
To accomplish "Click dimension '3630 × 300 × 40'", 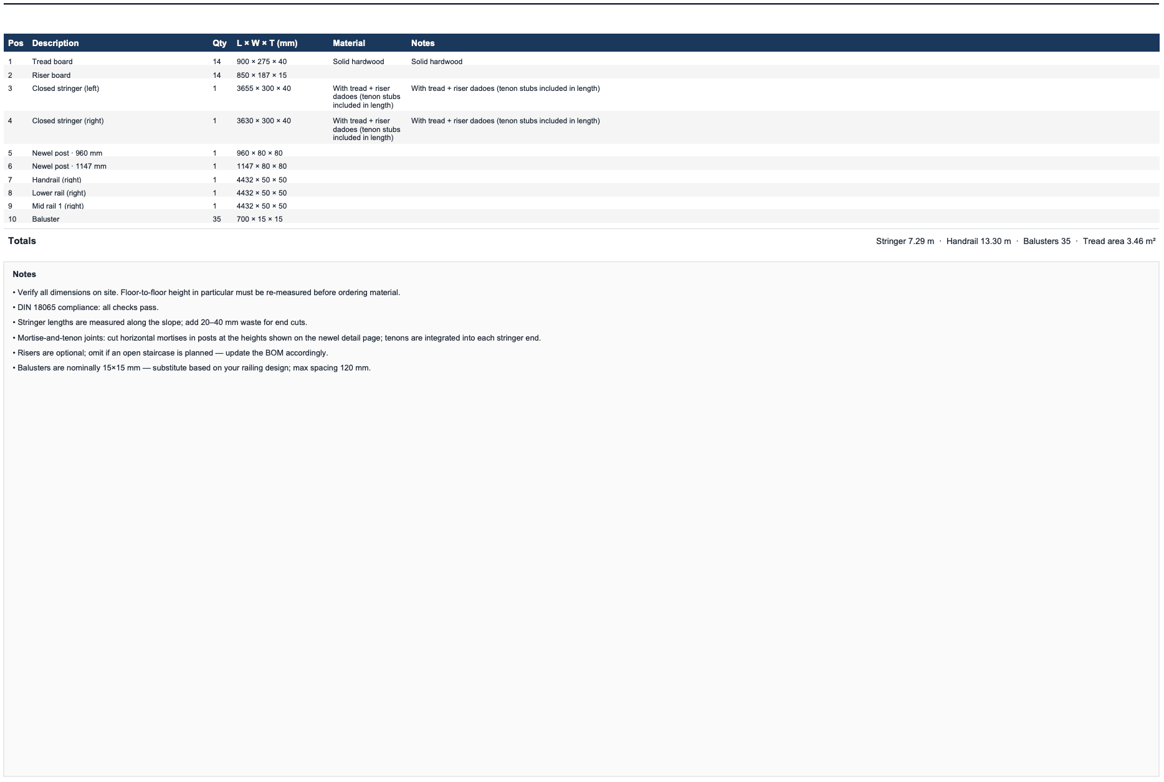I will tap(264, 121).
